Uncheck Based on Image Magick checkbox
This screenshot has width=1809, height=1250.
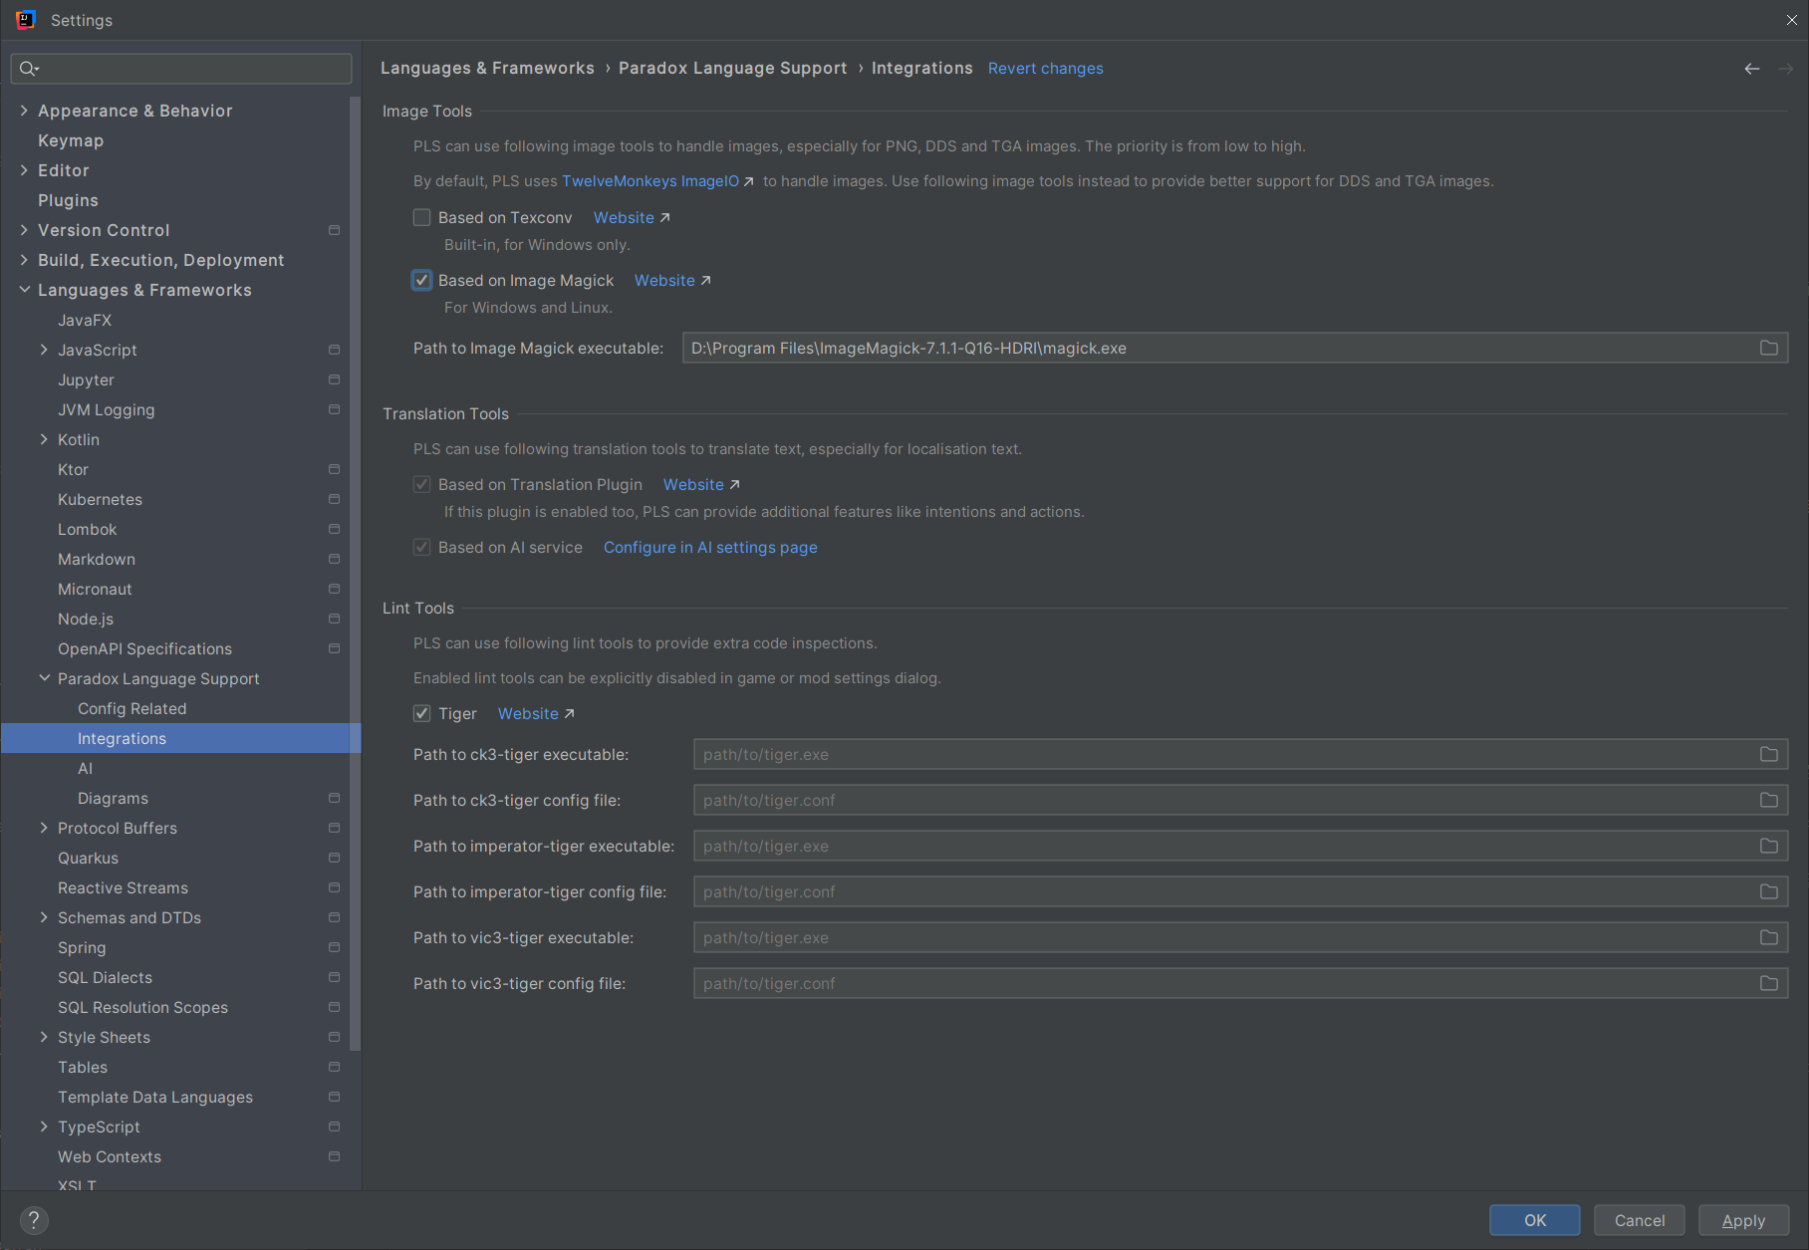(422, 280)
